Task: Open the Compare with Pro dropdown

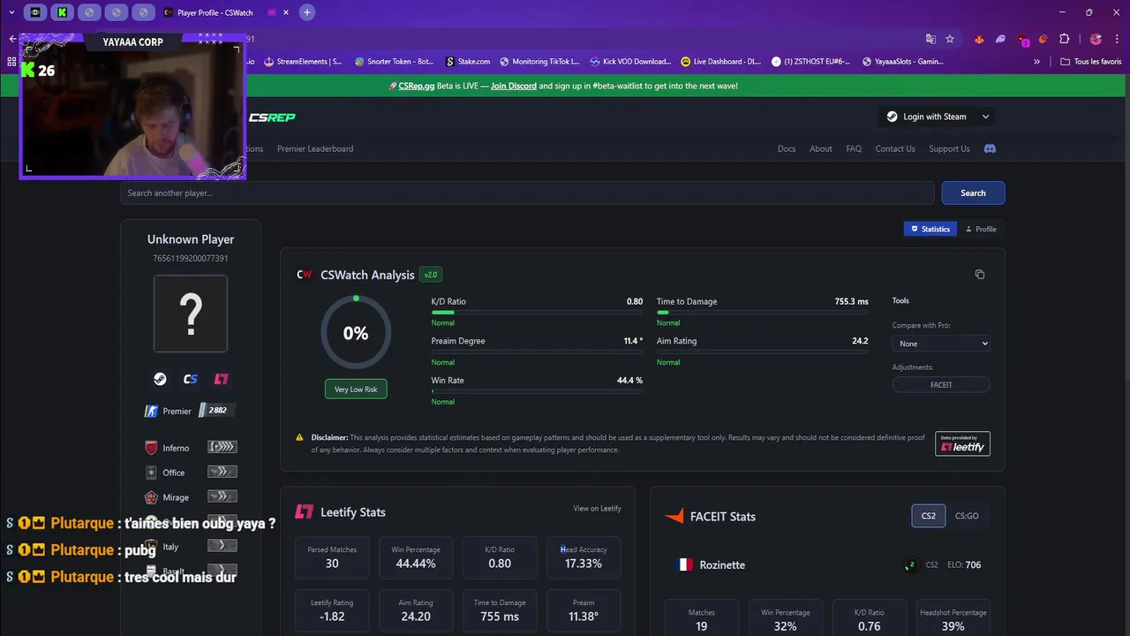Action: [x=941, y=344]
